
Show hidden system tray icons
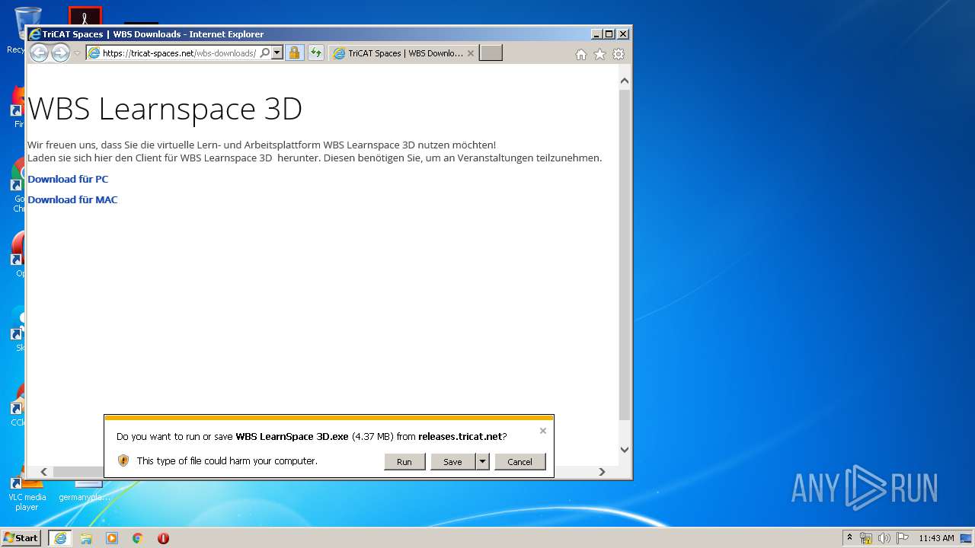point(850,537)
